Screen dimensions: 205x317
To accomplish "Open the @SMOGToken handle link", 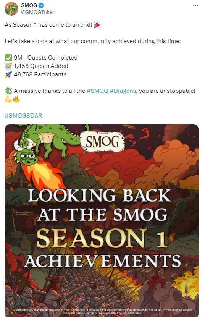I will coord(38,12).
